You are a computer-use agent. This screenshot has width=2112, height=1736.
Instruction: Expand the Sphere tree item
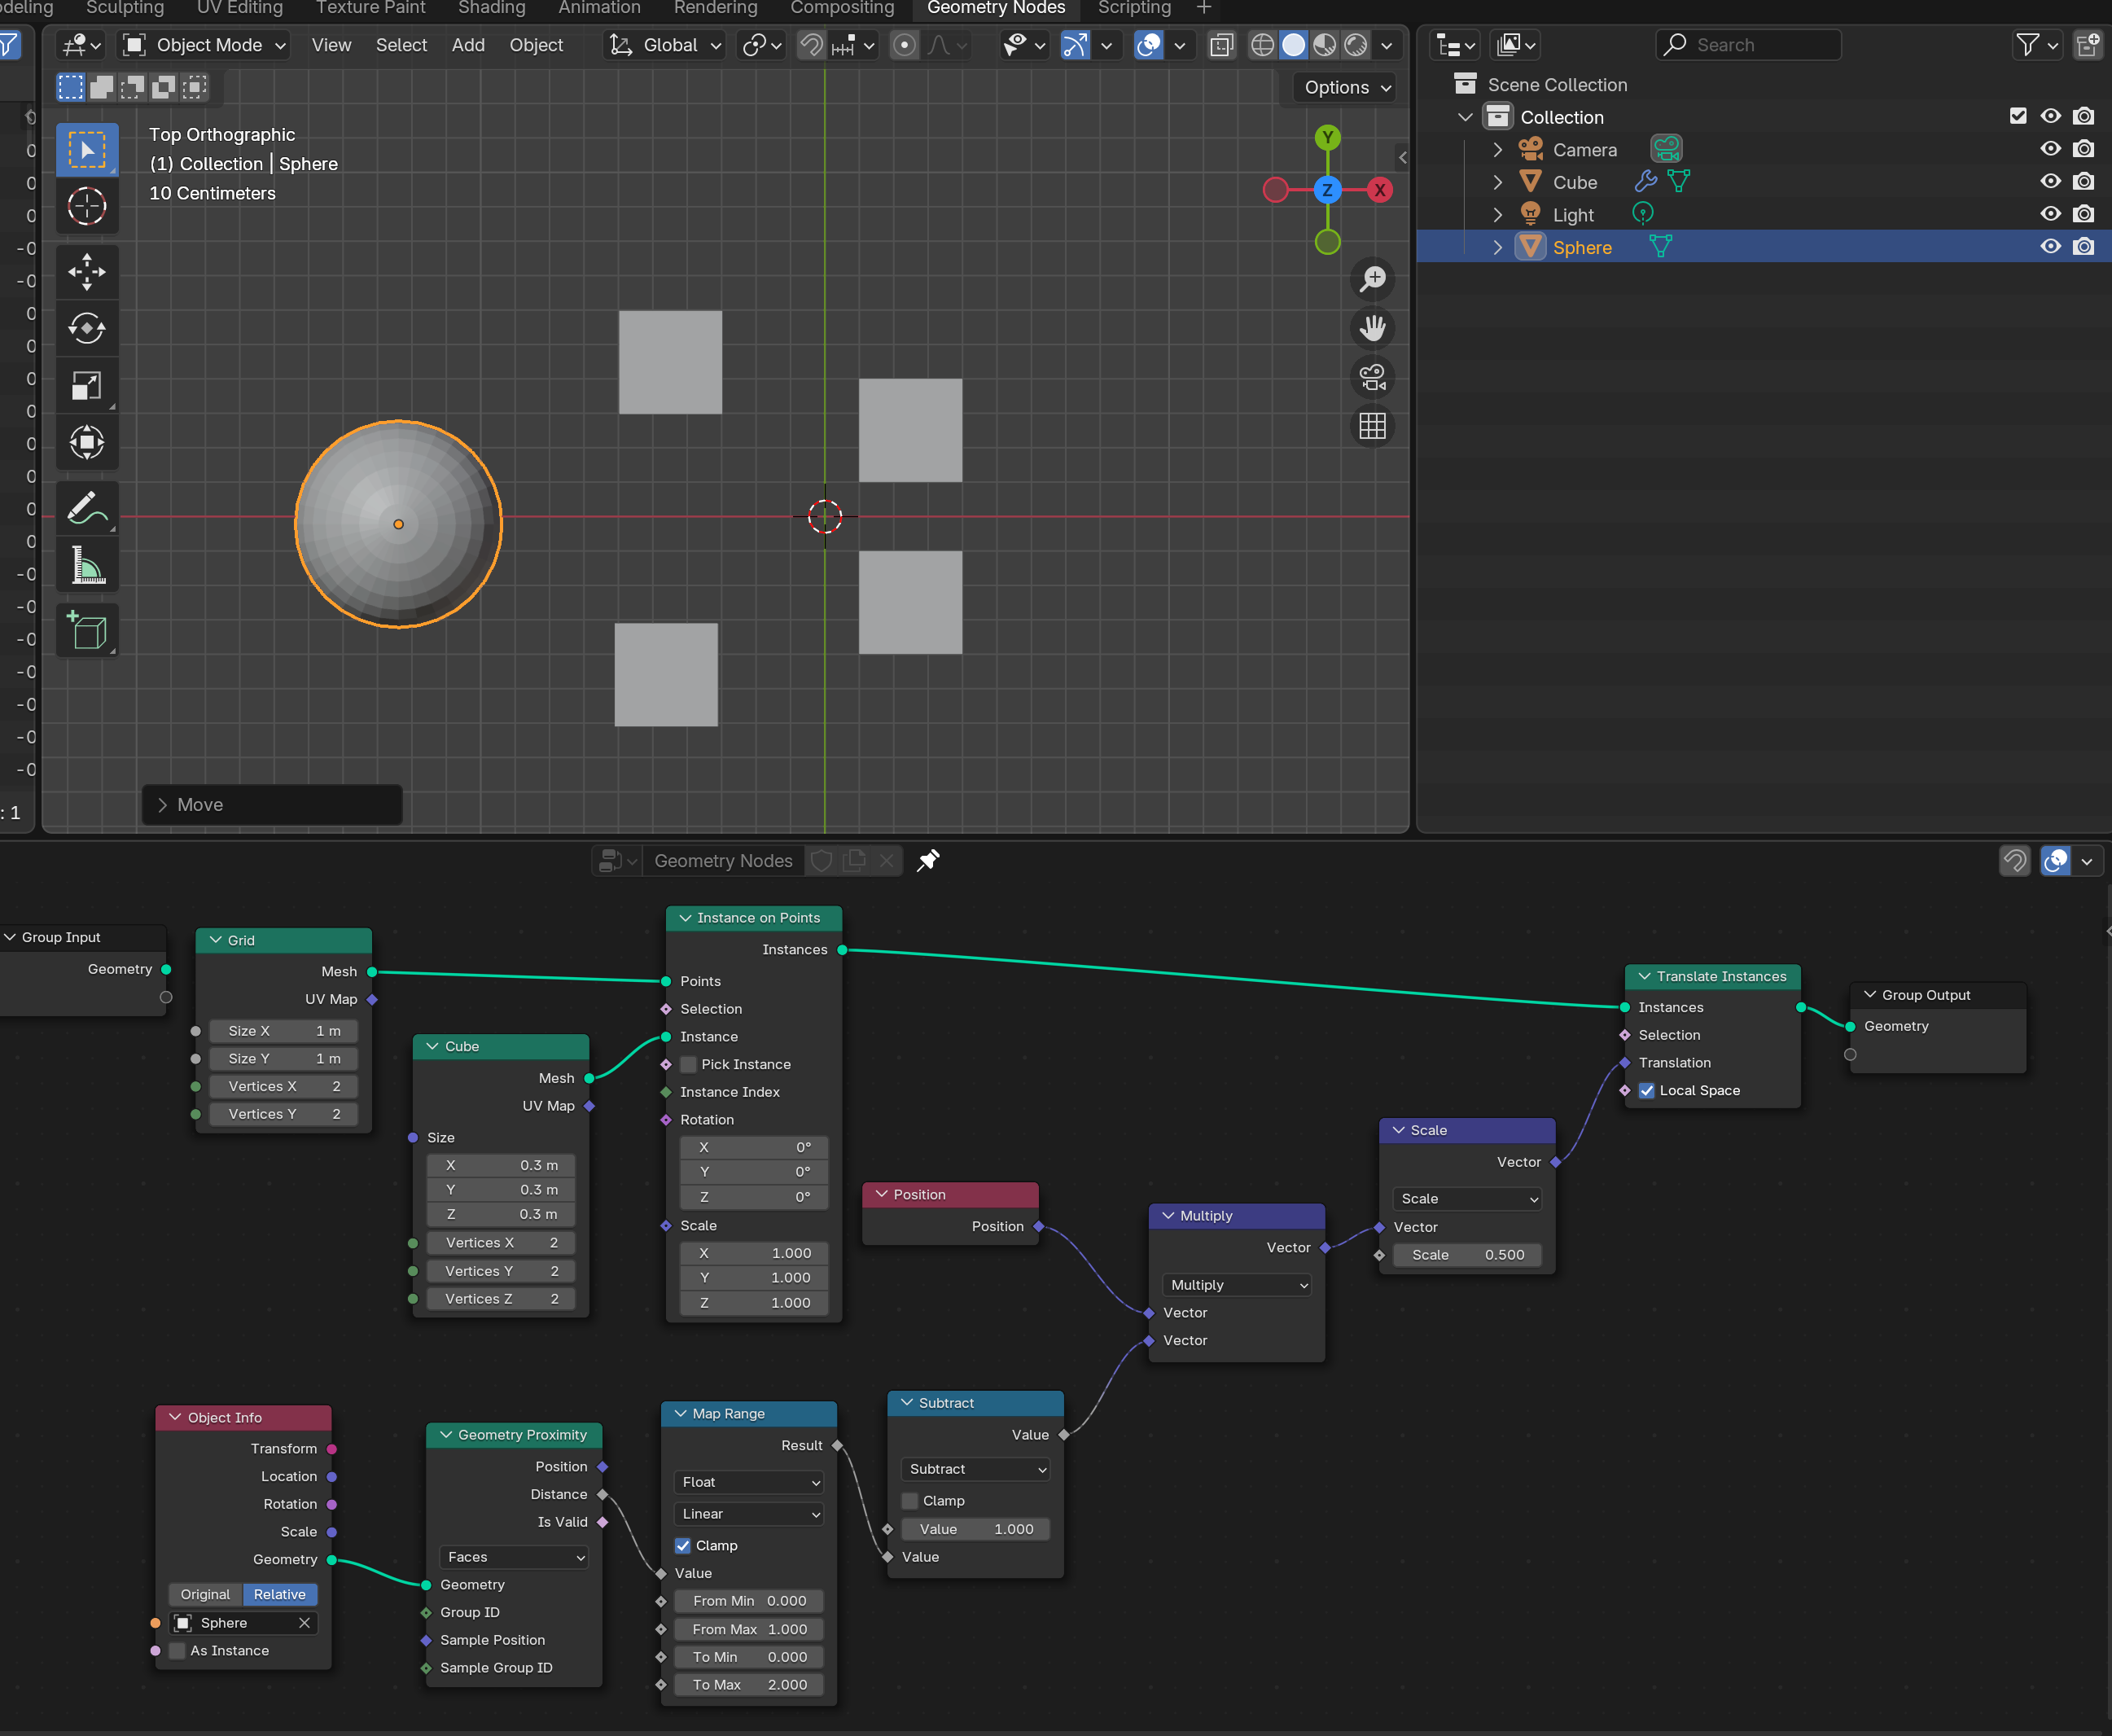(x=1497, y=248)
